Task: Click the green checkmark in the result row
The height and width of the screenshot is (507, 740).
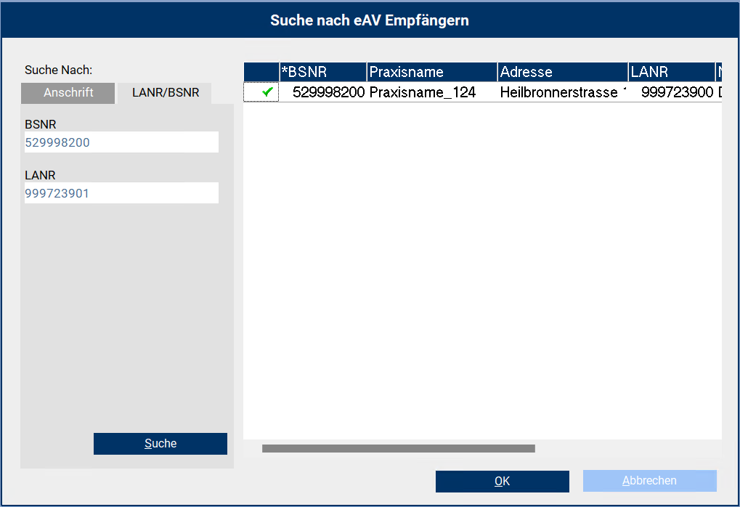Action: (267, 92)
